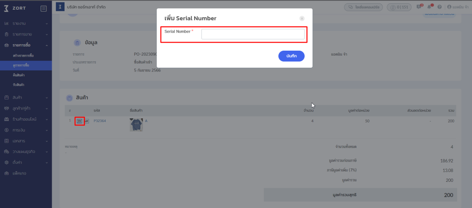Viewport: 472px width, 208px height.
Task: Click the Lot icon beside SN
Action: [x=86, y=121]
